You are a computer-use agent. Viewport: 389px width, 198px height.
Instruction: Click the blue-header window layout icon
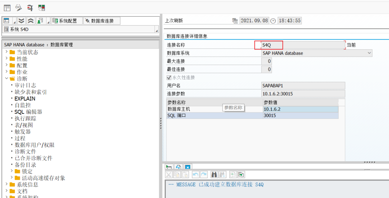pyautogui.click(x=6, y=21)
